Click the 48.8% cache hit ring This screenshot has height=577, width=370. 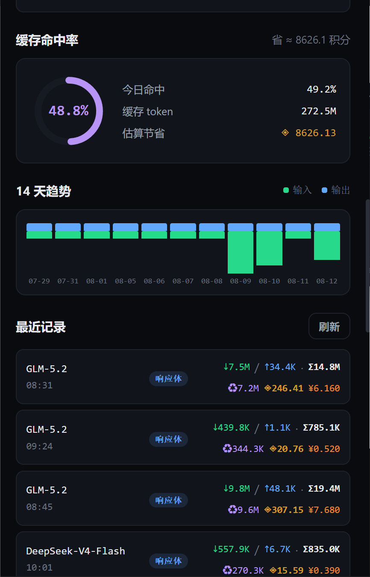coord(68,111)
